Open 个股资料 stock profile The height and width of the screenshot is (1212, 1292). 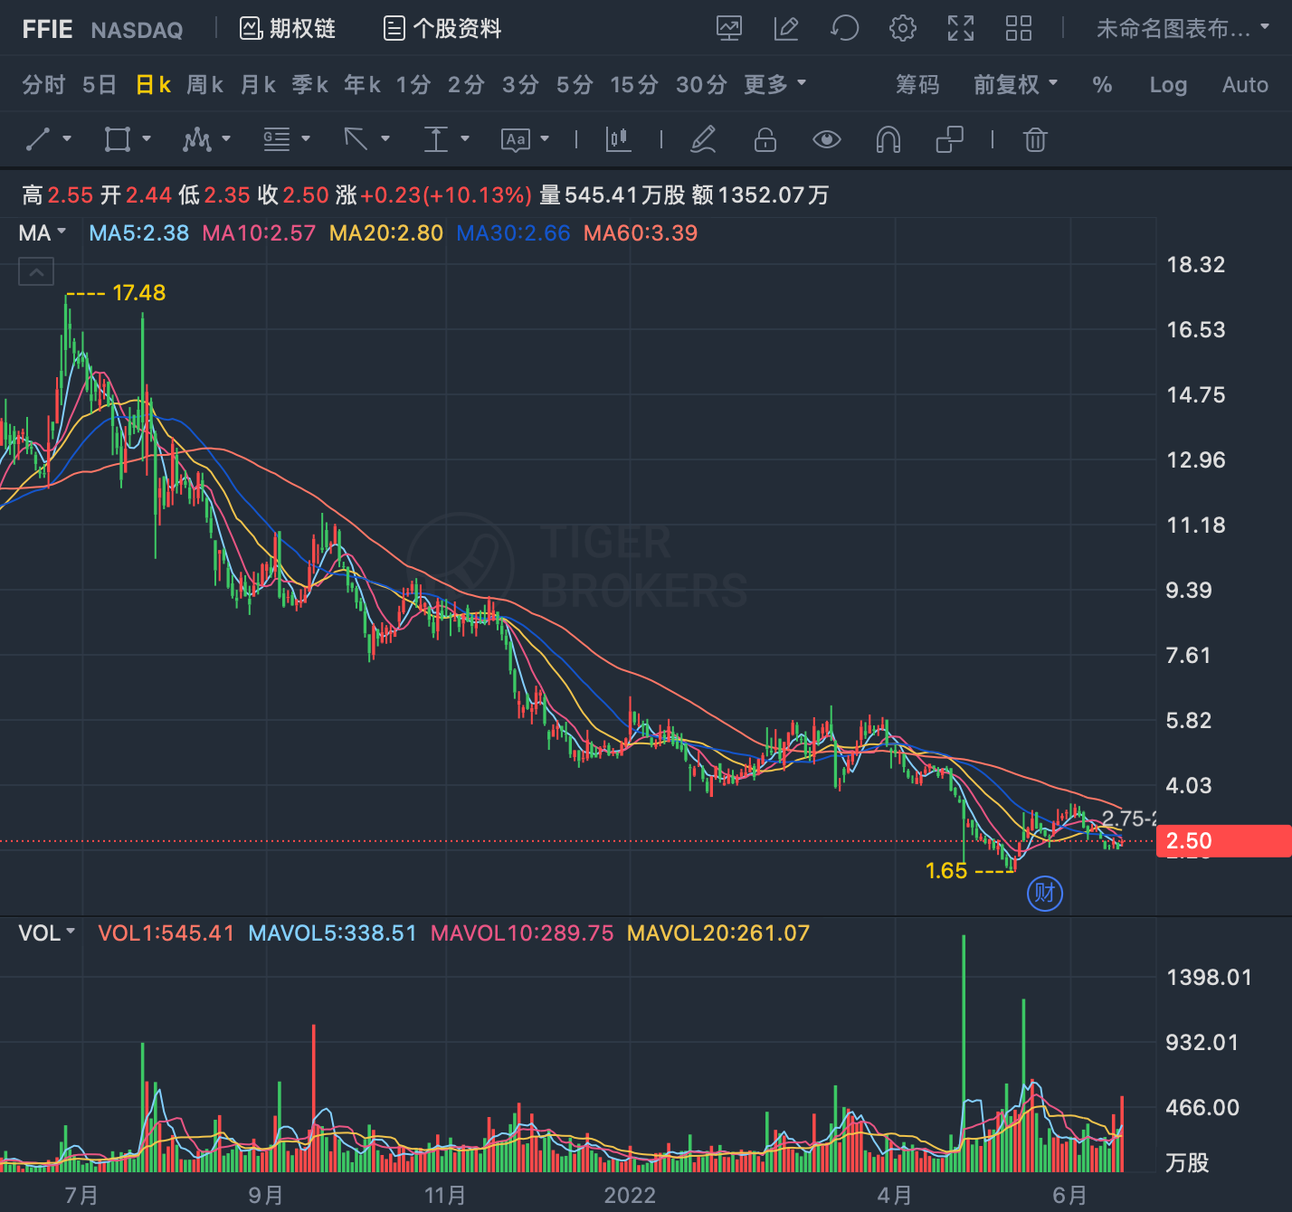click(442, 29)
